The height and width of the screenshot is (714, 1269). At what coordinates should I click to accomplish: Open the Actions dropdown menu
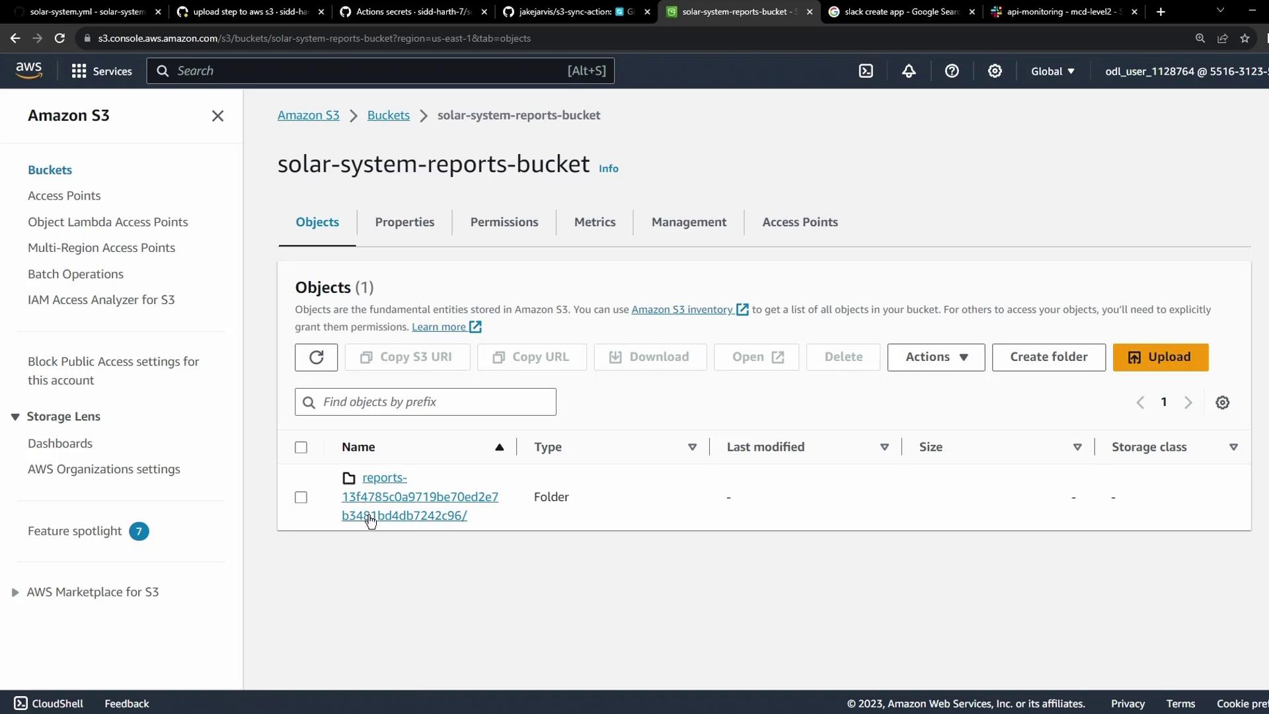point(935,357)
